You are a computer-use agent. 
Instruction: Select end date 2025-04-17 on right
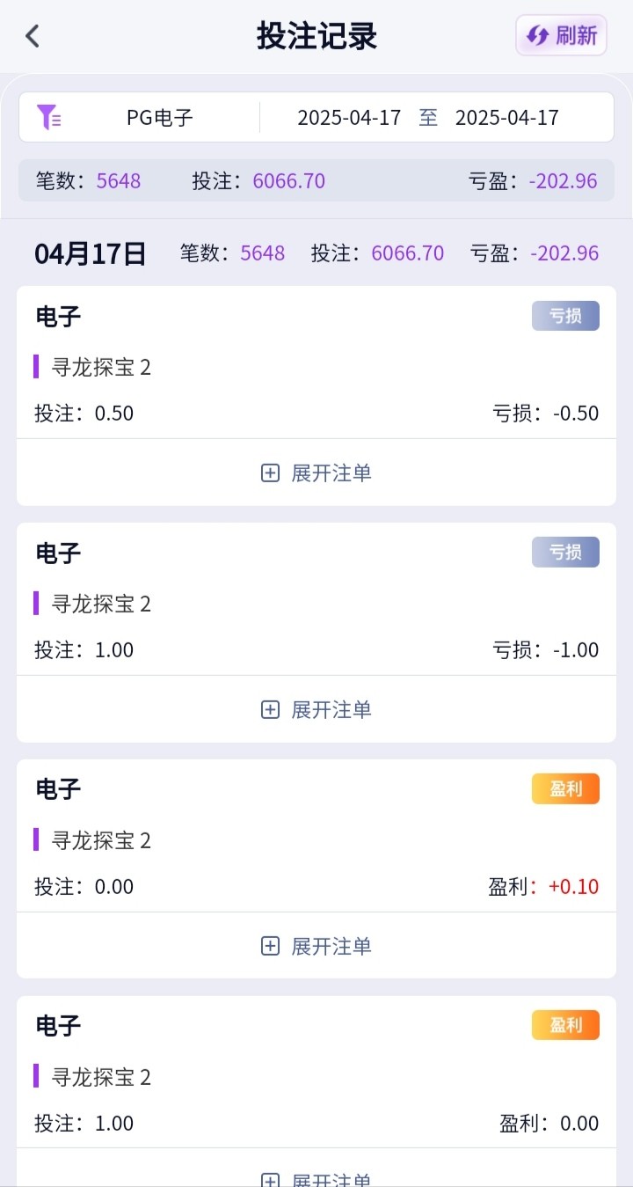point(506,118)
